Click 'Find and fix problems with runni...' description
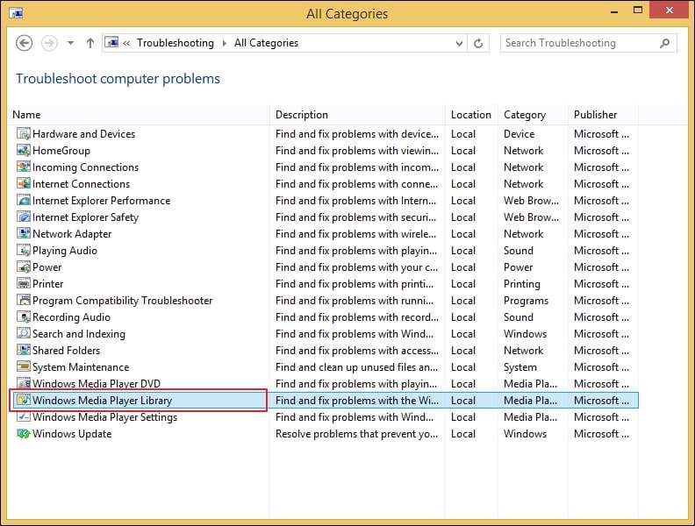 click(x=355, y=301)
